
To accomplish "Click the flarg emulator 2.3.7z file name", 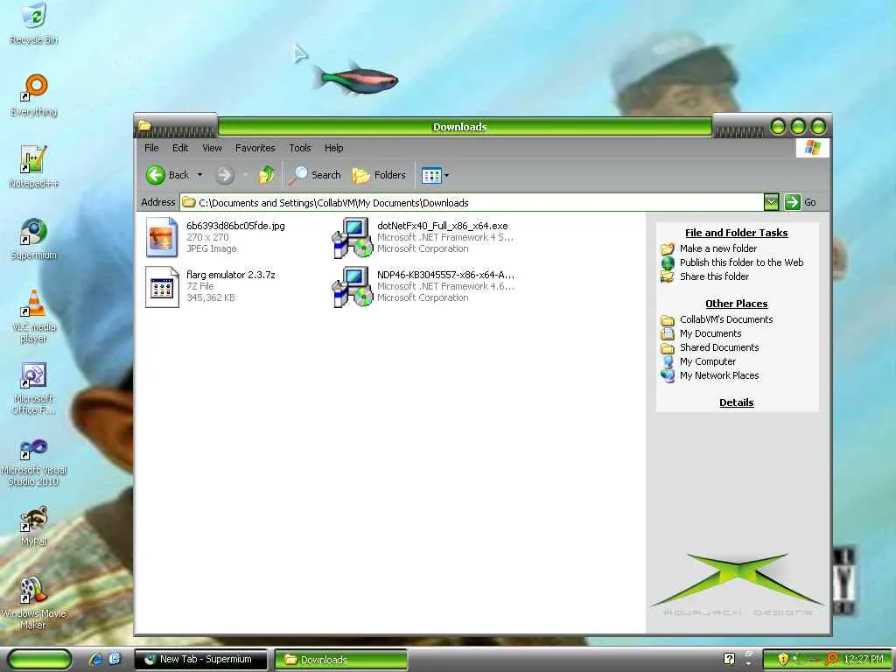I will (x=231, y=275).
